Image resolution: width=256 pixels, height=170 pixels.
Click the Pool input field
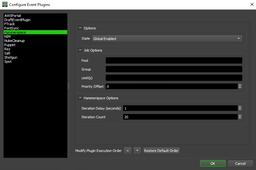174,60
